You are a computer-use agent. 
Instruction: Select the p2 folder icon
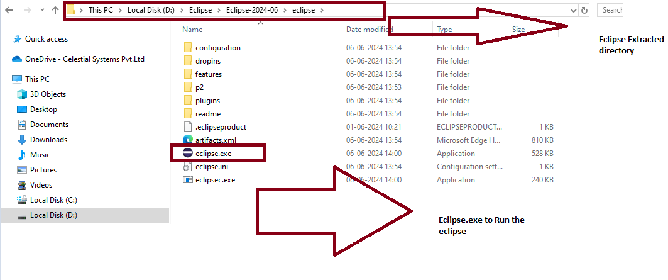click(189, 87)
